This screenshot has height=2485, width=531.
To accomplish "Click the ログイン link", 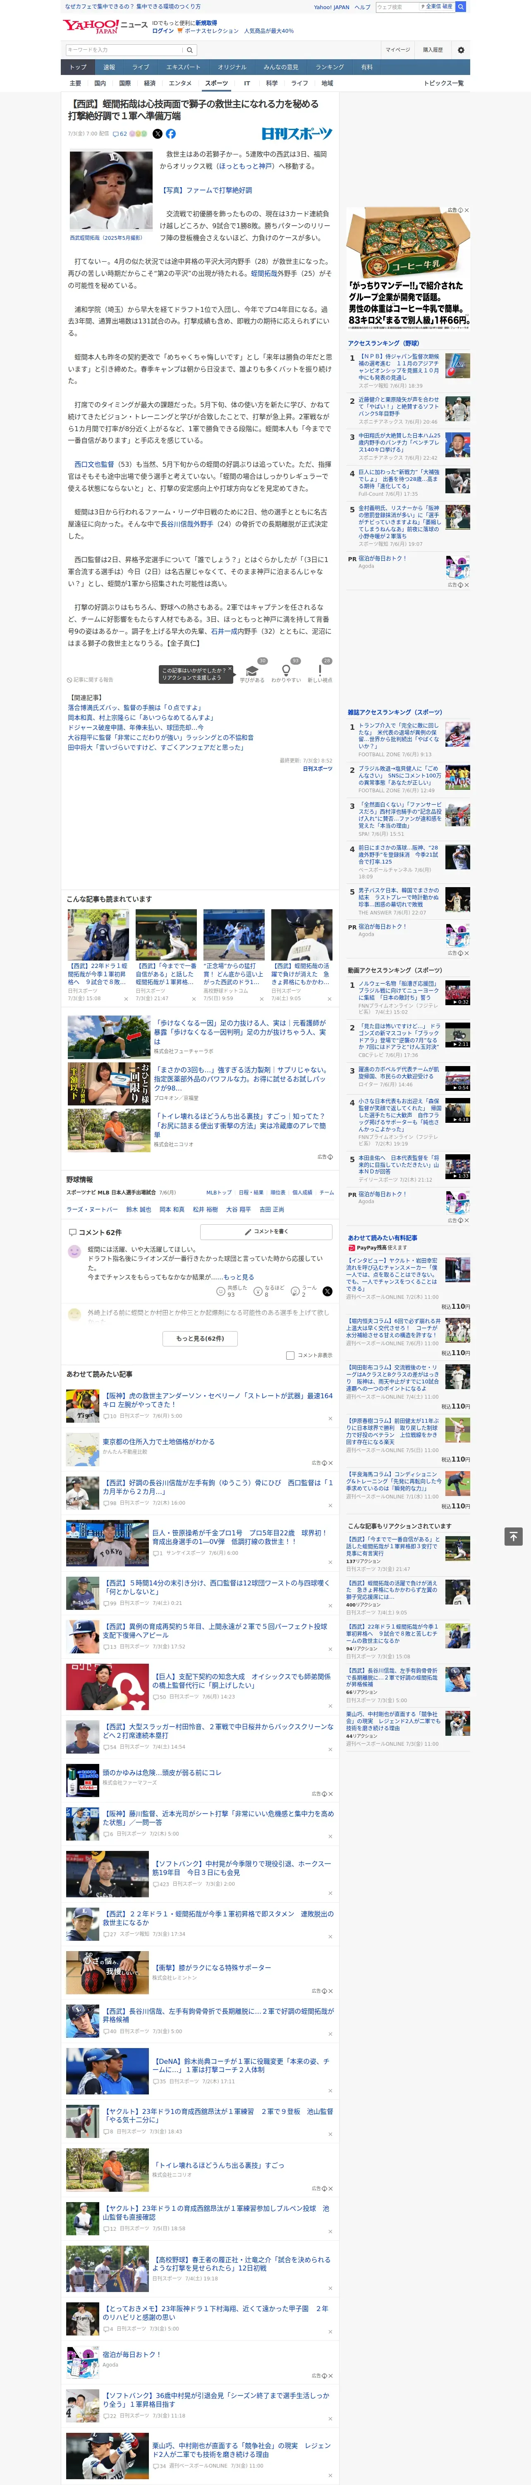I will (x=163, y=31).
